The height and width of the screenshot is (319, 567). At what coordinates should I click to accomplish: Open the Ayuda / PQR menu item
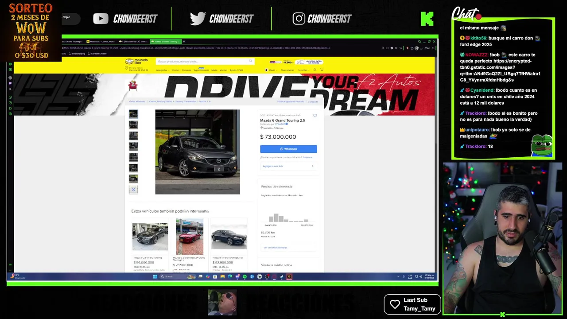[236, 70]
